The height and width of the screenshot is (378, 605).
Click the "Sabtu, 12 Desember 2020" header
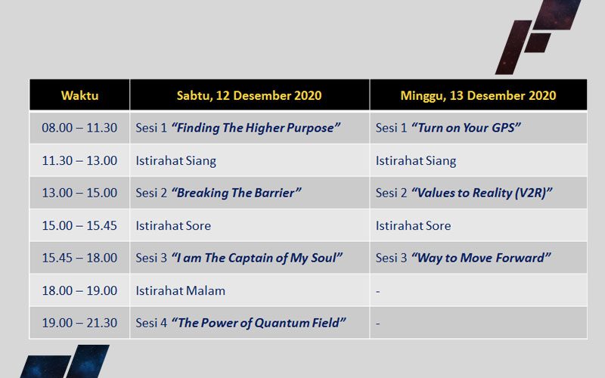click(249, 95)
